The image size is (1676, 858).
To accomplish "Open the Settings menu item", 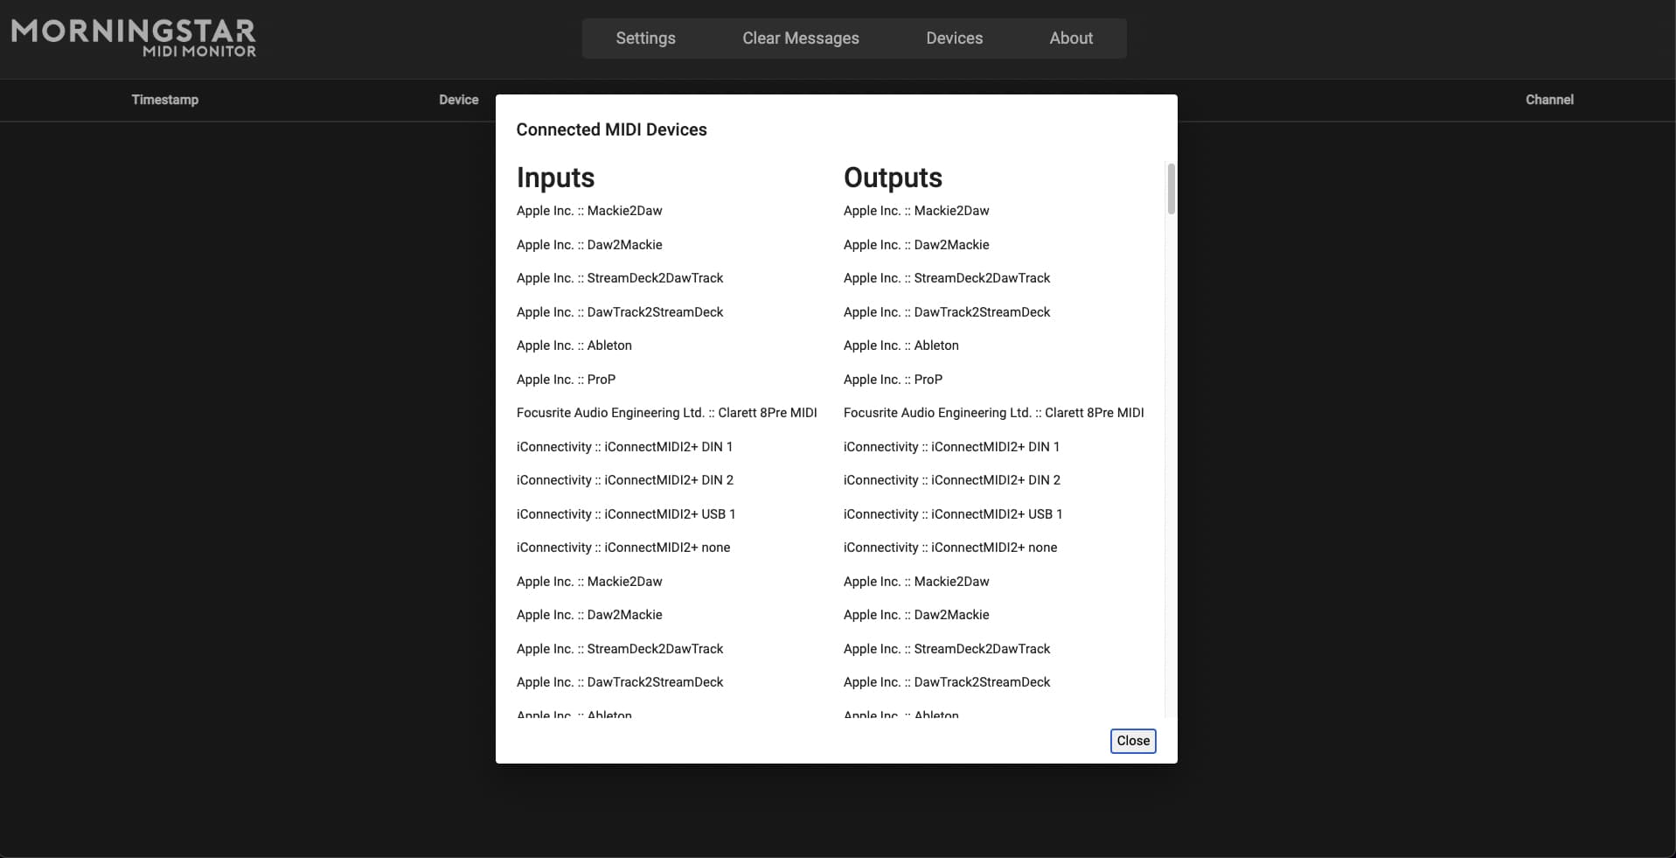I will [x=645, y=38].
